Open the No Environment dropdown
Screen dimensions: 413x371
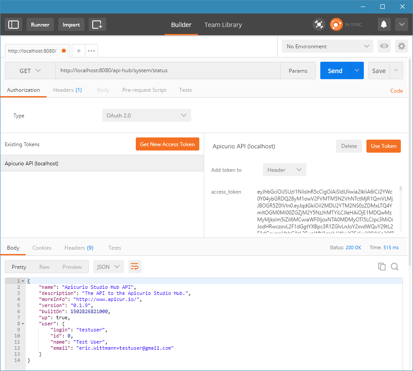(327, 46)
